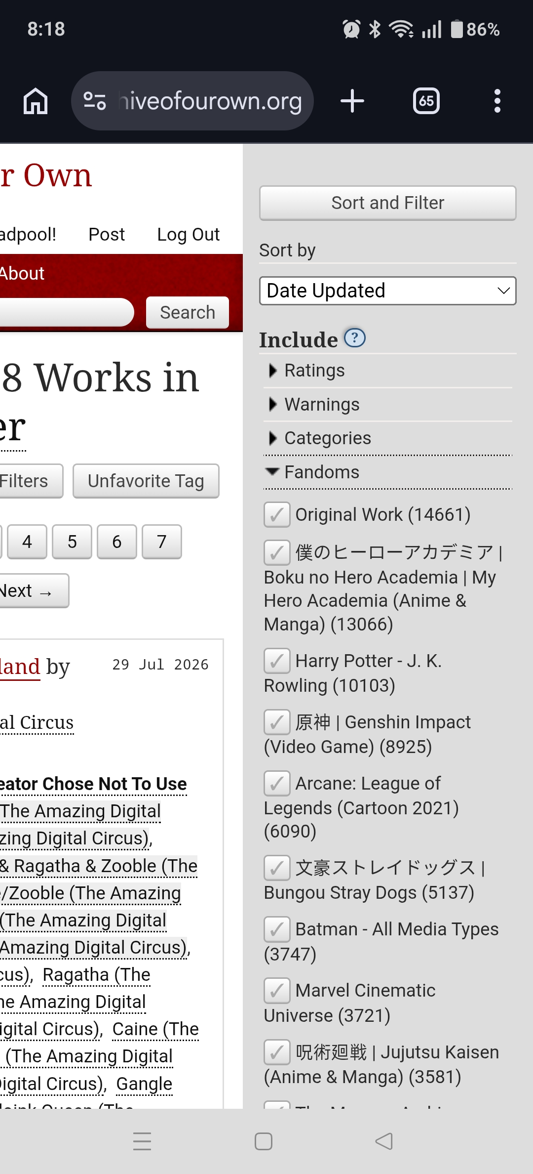The width and height of the screenshot is (533, 1174).
Task: Open the Gangle character tag link
Action: [x=144, y=1084]
